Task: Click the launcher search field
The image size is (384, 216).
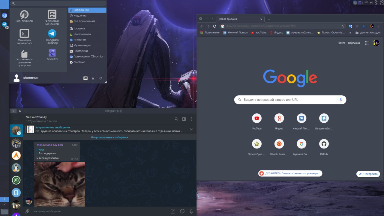Action: pyautogui.click(x=58, y=3)
